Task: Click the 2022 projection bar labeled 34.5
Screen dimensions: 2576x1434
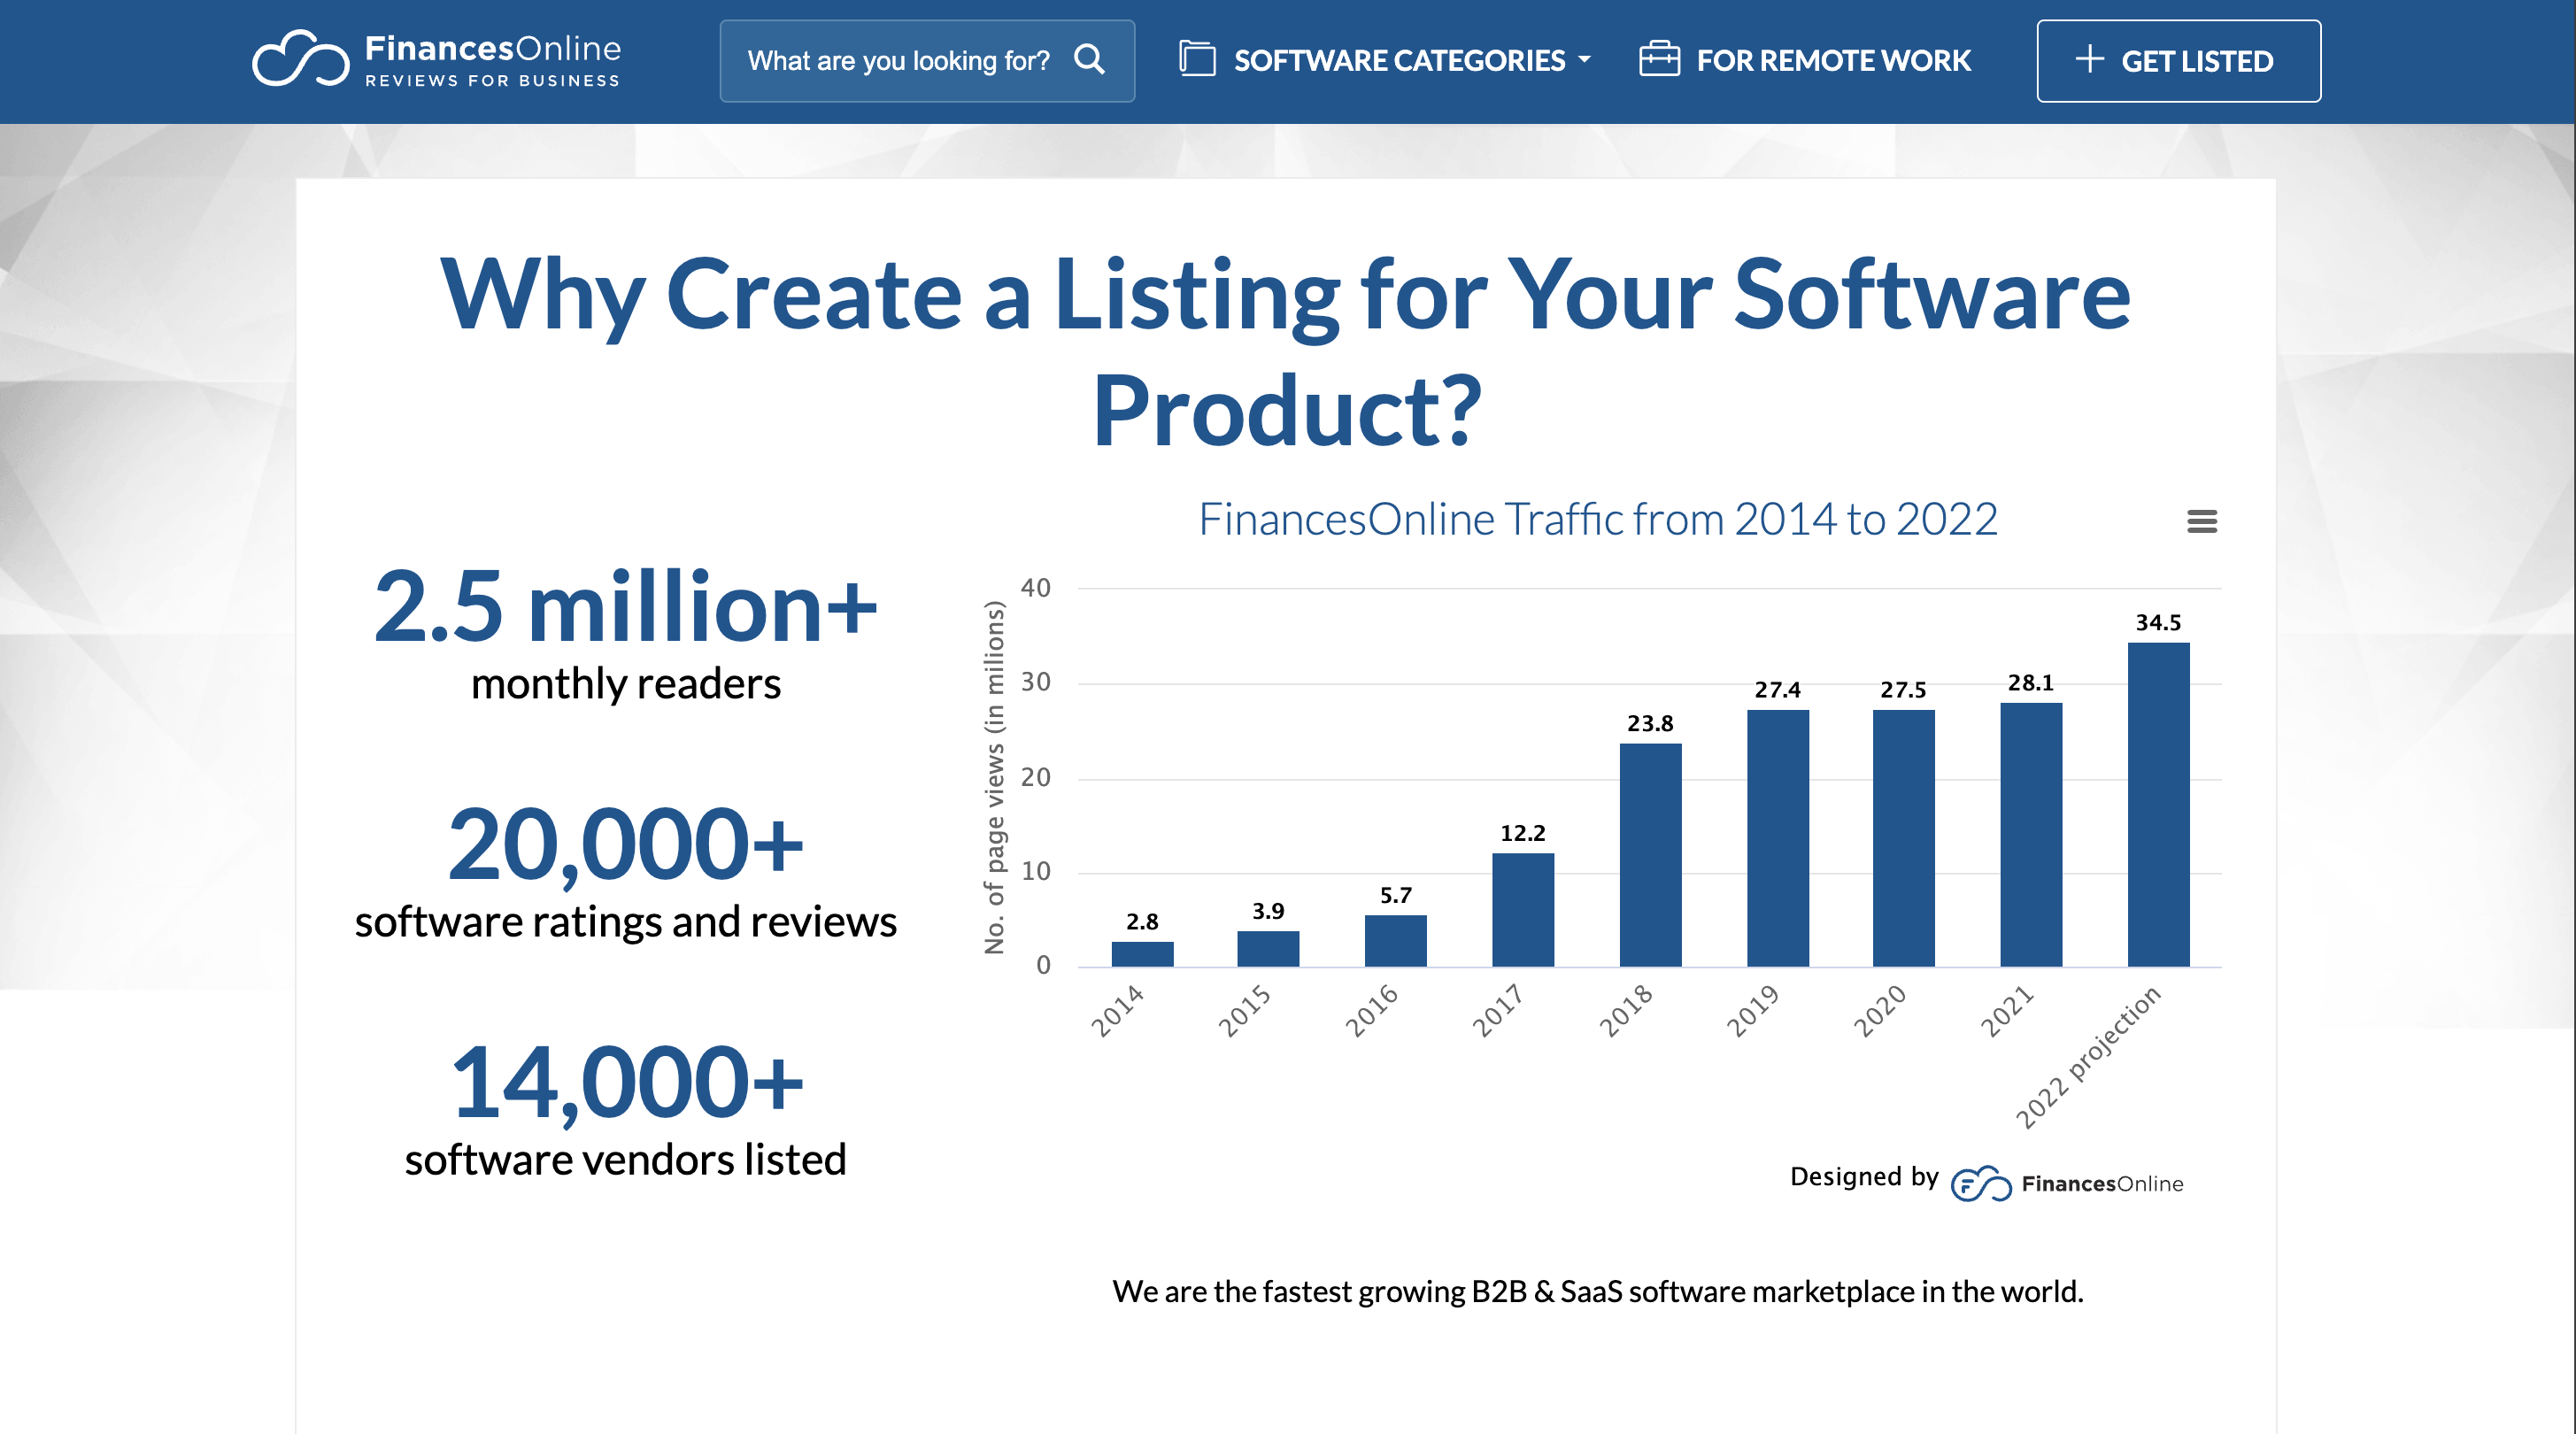Action: [2159, 805]
